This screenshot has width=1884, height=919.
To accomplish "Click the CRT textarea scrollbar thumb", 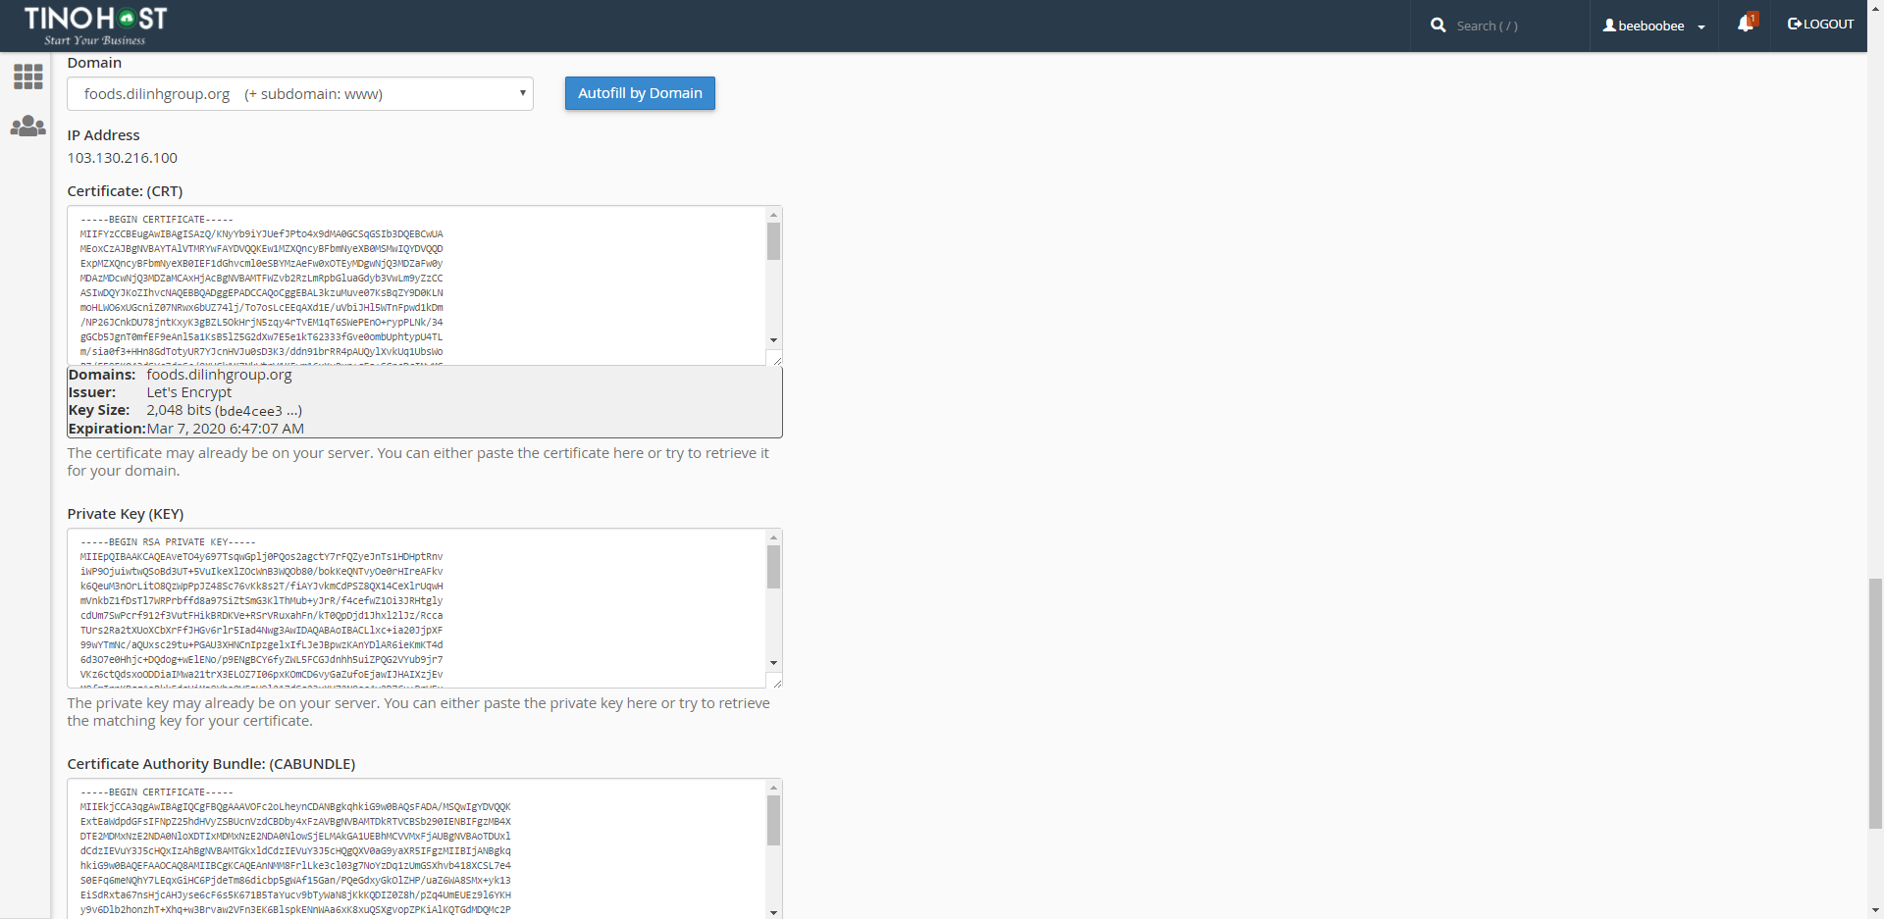I will coord(773,241).
